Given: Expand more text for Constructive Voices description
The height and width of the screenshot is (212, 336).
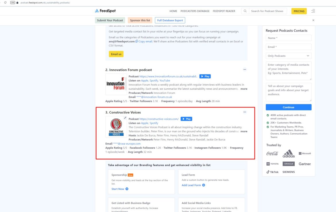Looking at the screenshot, I should pyautogui.click(x=244, y=131).
